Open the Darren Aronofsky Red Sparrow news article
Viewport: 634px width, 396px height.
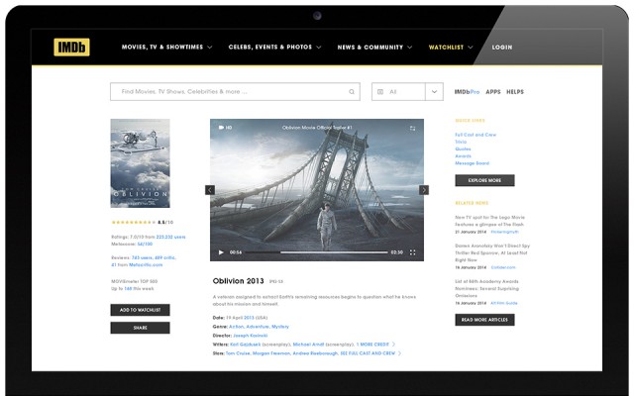[492, 252]
